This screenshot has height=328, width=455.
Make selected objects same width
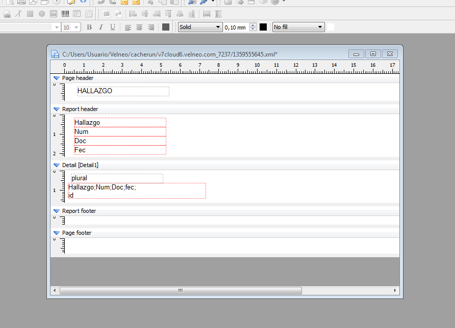coord(207,14)
